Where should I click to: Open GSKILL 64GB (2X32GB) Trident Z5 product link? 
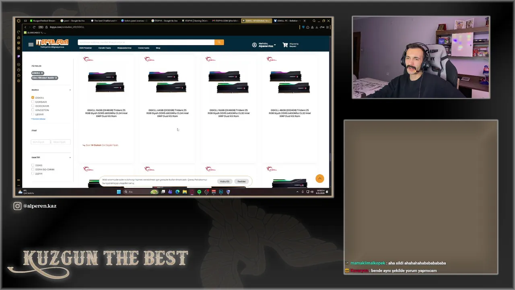pyautogui.click(x=167, y=113)
